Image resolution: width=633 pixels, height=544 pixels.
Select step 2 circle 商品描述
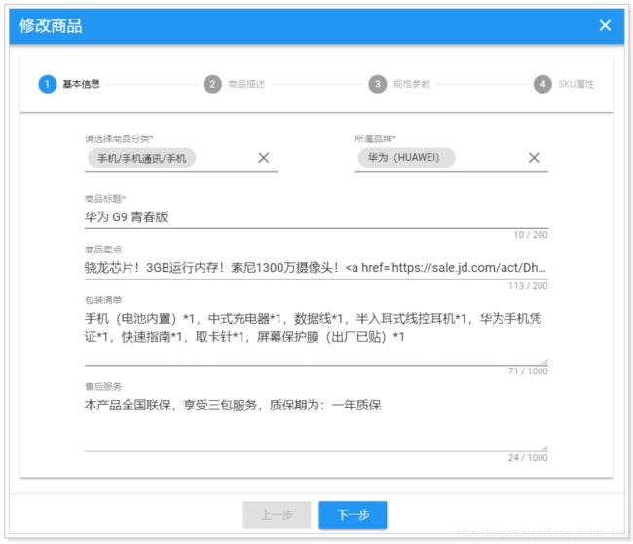coord(212,84)
